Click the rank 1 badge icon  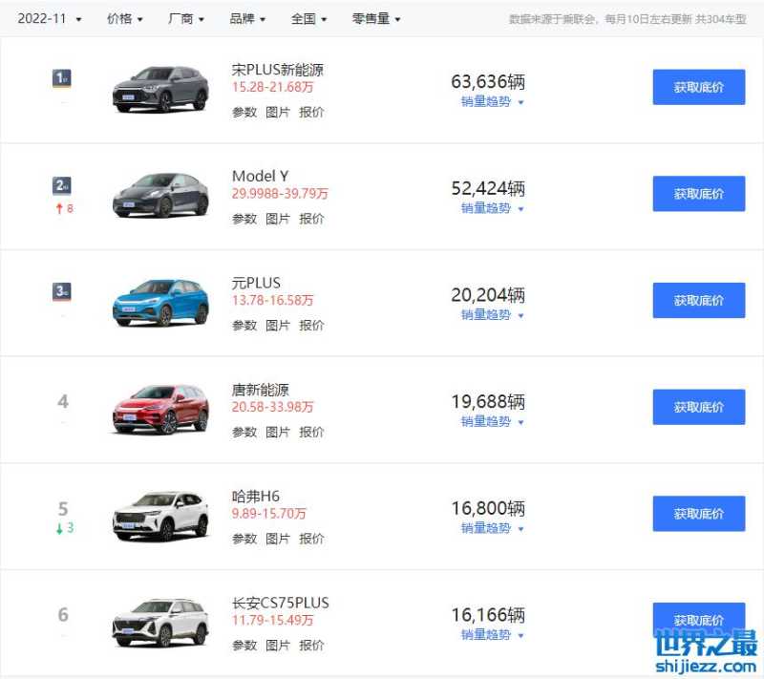pyautogui.click(x=62, y=79)
